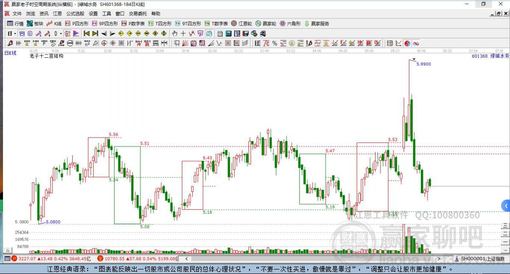Jump to last bar icon

click(95, 33)
